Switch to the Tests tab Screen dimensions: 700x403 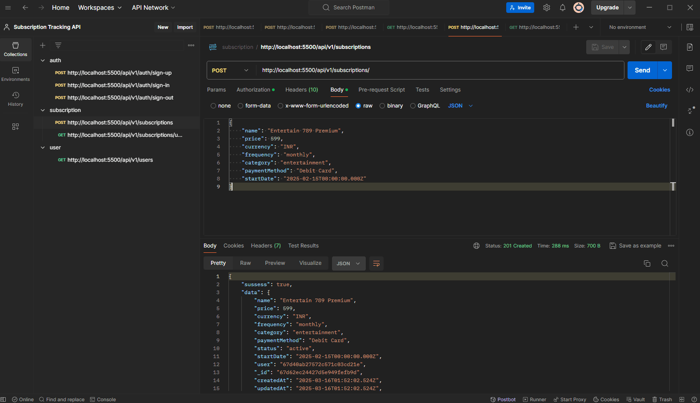(423, 90)
